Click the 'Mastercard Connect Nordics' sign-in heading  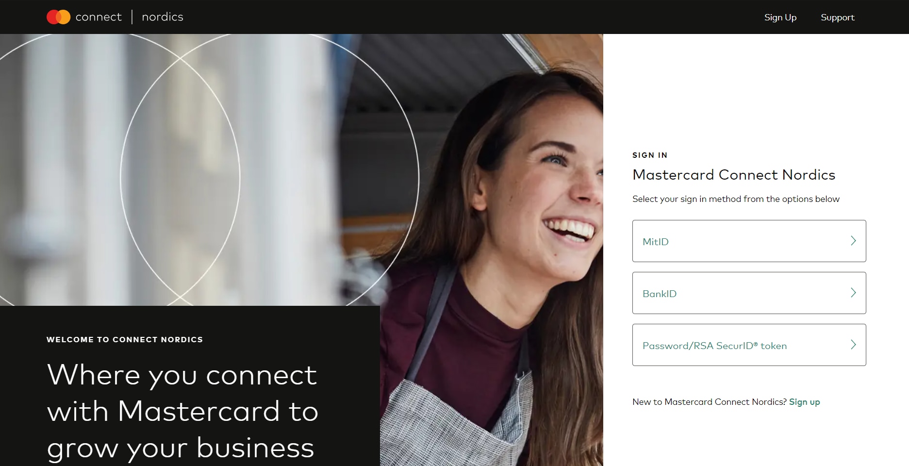[x=734, y=175]
